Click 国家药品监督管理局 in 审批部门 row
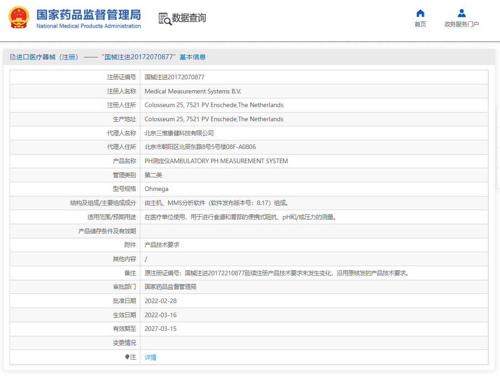The image size is (500, 381). (170, 287)
